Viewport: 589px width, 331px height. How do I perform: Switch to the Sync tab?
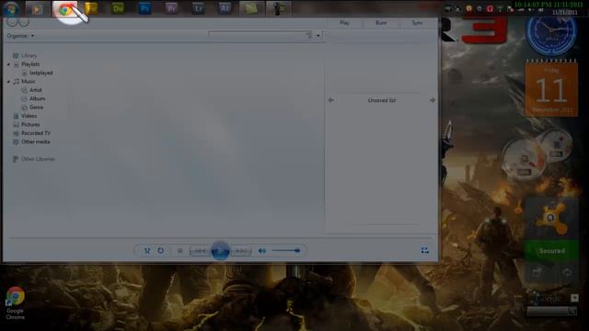pyautogui.click(x=417, y=23)
